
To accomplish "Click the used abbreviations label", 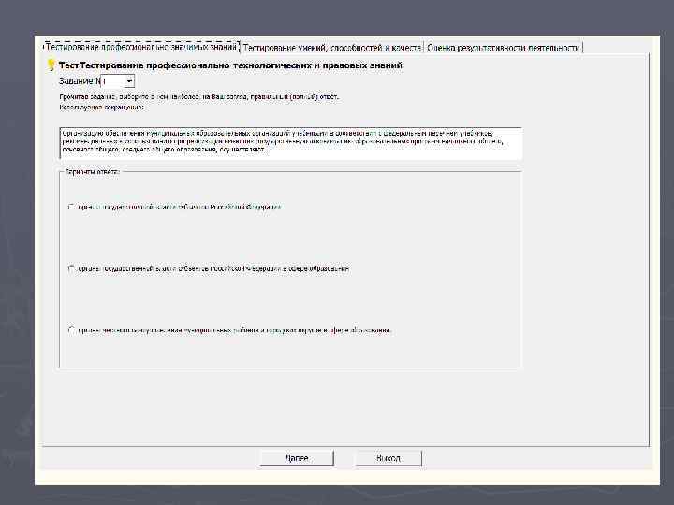I will pyautogui.click(x=101, y=108).
